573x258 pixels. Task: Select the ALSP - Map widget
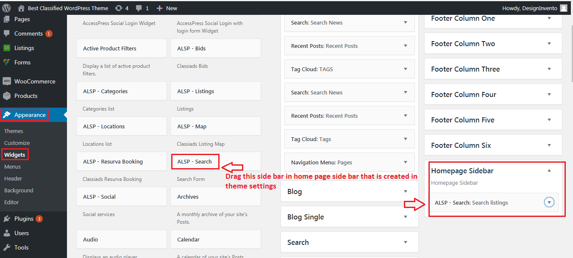point(216,127)
